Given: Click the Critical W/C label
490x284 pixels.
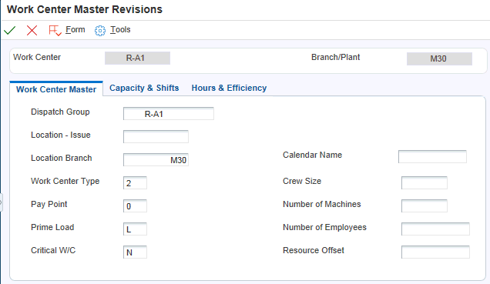Looking at the screenshot, I should tap(53, 250).
